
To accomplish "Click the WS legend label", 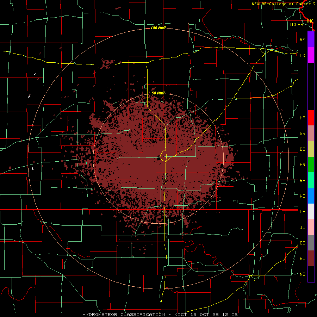I will [302, 196].
